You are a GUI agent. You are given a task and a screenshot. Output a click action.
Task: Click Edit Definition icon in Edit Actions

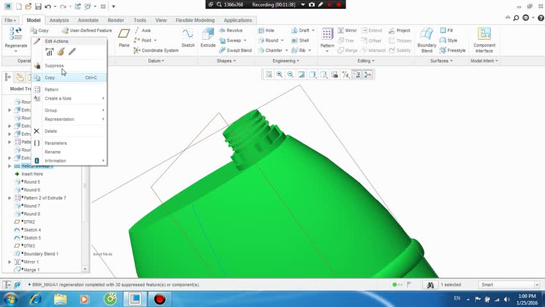61,52
